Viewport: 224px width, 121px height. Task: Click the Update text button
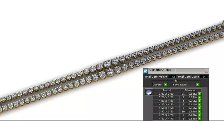pyautogui.click(x=157, y=85)
